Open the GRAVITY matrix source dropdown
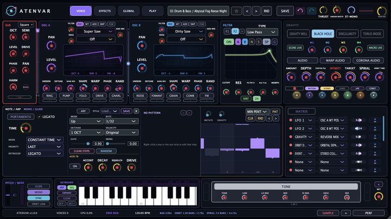The width and height of the screenshot is (391, 219). tap(304, 137)
